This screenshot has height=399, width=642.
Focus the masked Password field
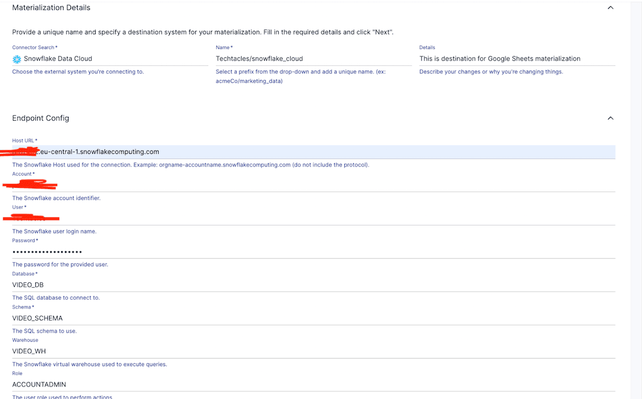313,251
